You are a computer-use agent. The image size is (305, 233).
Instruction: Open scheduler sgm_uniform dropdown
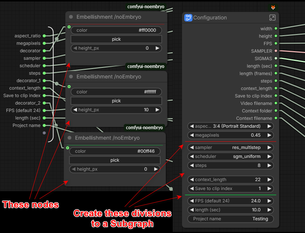click(231, 156)
